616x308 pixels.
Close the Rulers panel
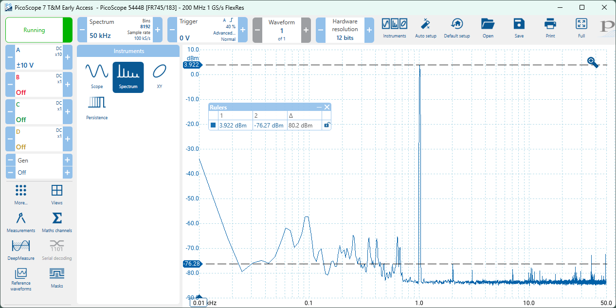pos(327,107)
